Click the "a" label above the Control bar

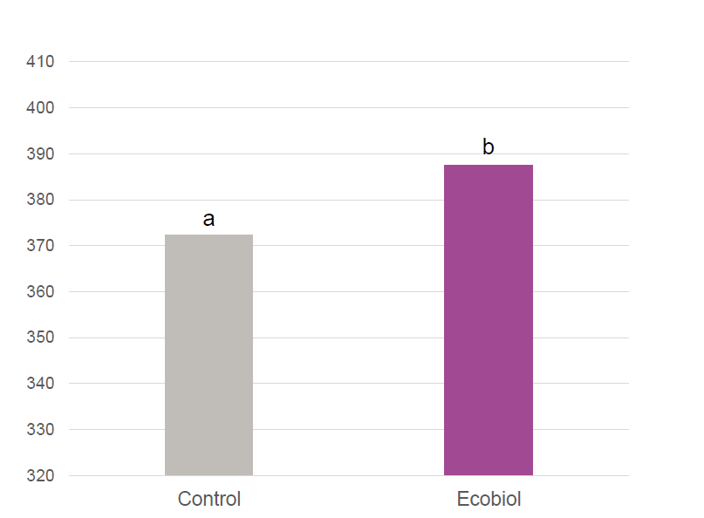208,219
